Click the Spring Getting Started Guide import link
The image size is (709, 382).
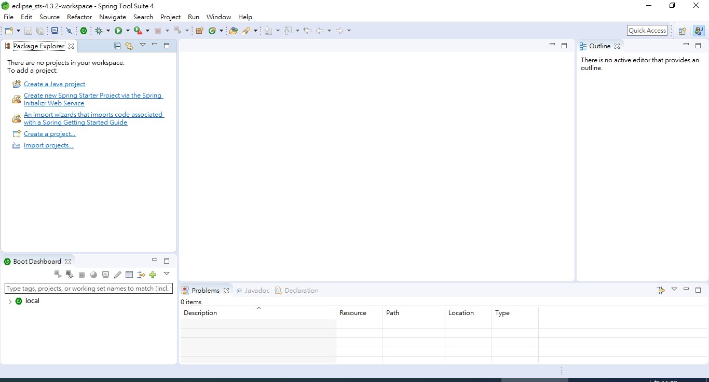coord(94,118)
